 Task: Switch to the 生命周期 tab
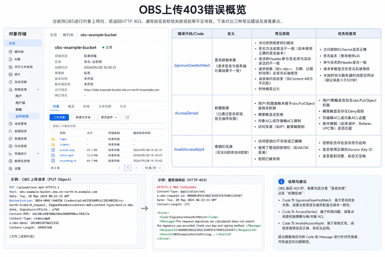pyautogui.click(x=105, y=106)
